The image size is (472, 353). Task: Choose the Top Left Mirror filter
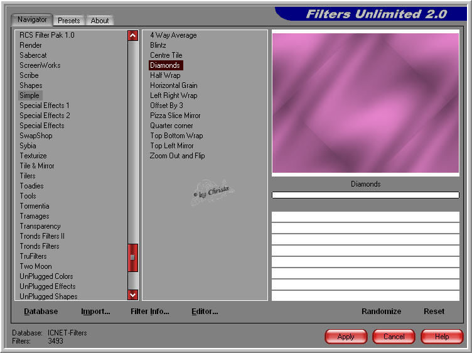(172, 146)
